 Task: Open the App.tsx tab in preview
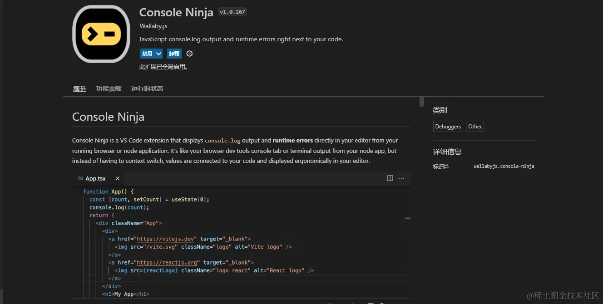click(x=95, y=178)
